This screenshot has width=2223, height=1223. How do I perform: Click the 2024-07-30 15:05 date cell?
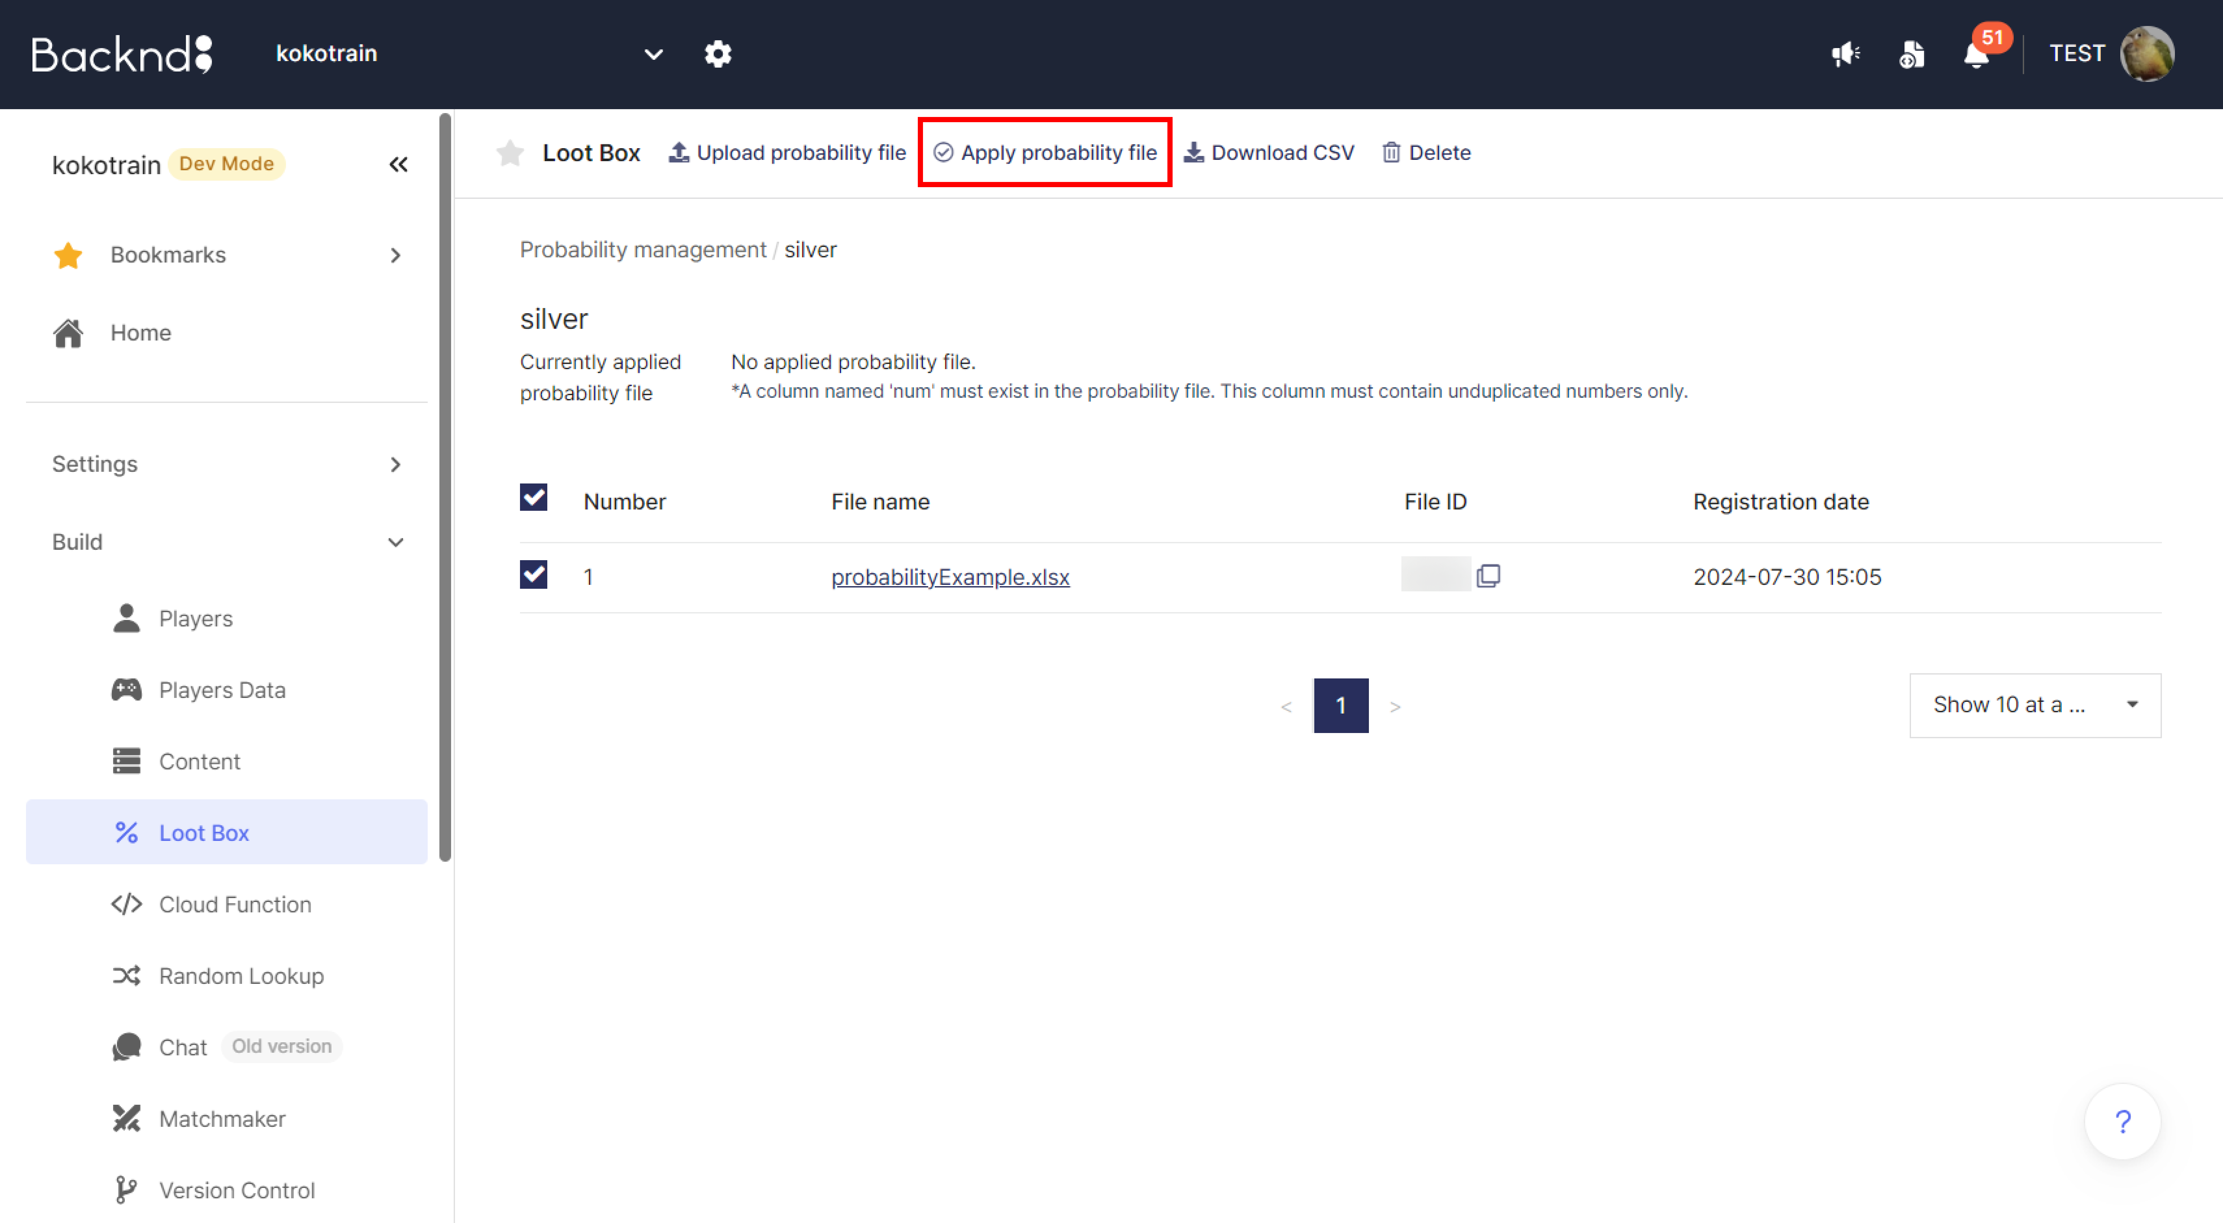pyautogui.click(x=1787, y=577)
